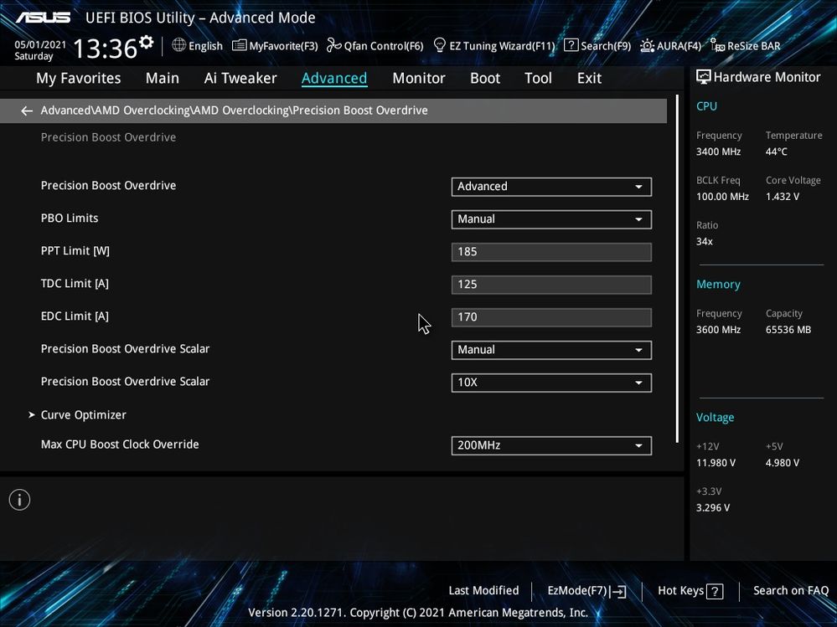Click the back arrow in breadcrumb bar
This screenshot has height=627, width=837.
coord(27,110)
